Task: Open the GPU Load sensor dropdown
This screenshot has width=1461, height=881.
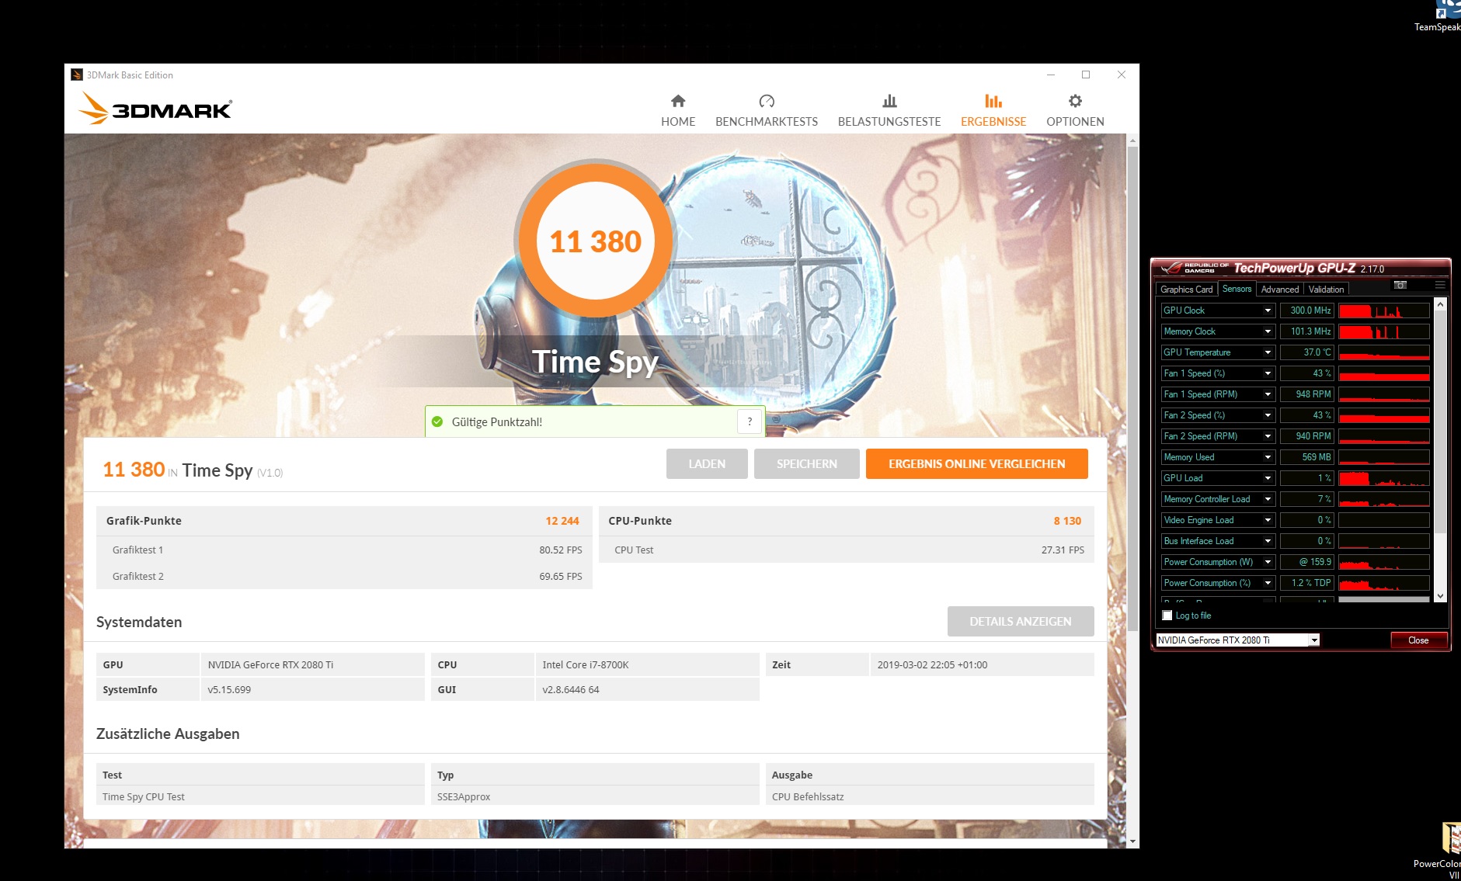Action: (1268, 478)
